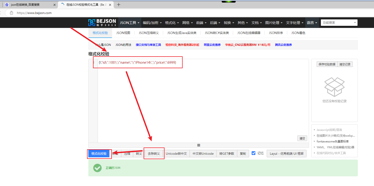
Task: Select the 格式化校验 tab
Action: [100, 33]
